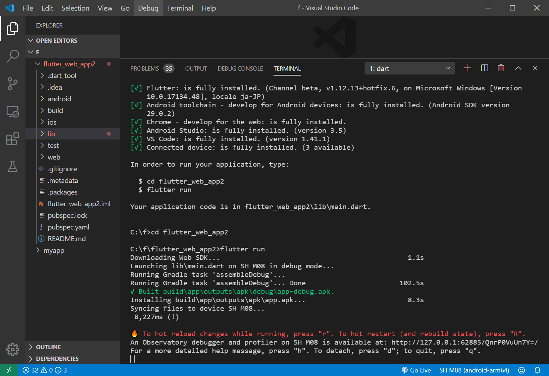Switch to the OUTPUT tab
The width and height of the screenshot is (549, 376).
[x=196, y=68]
